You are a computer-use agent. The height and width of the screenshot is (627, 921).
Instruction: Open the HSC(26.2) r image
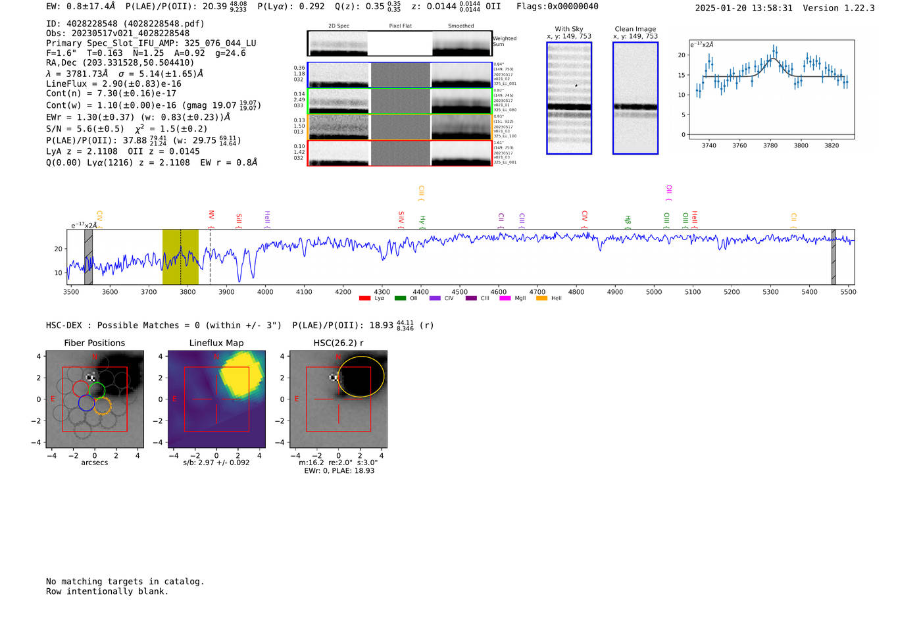tap(338, 399)
